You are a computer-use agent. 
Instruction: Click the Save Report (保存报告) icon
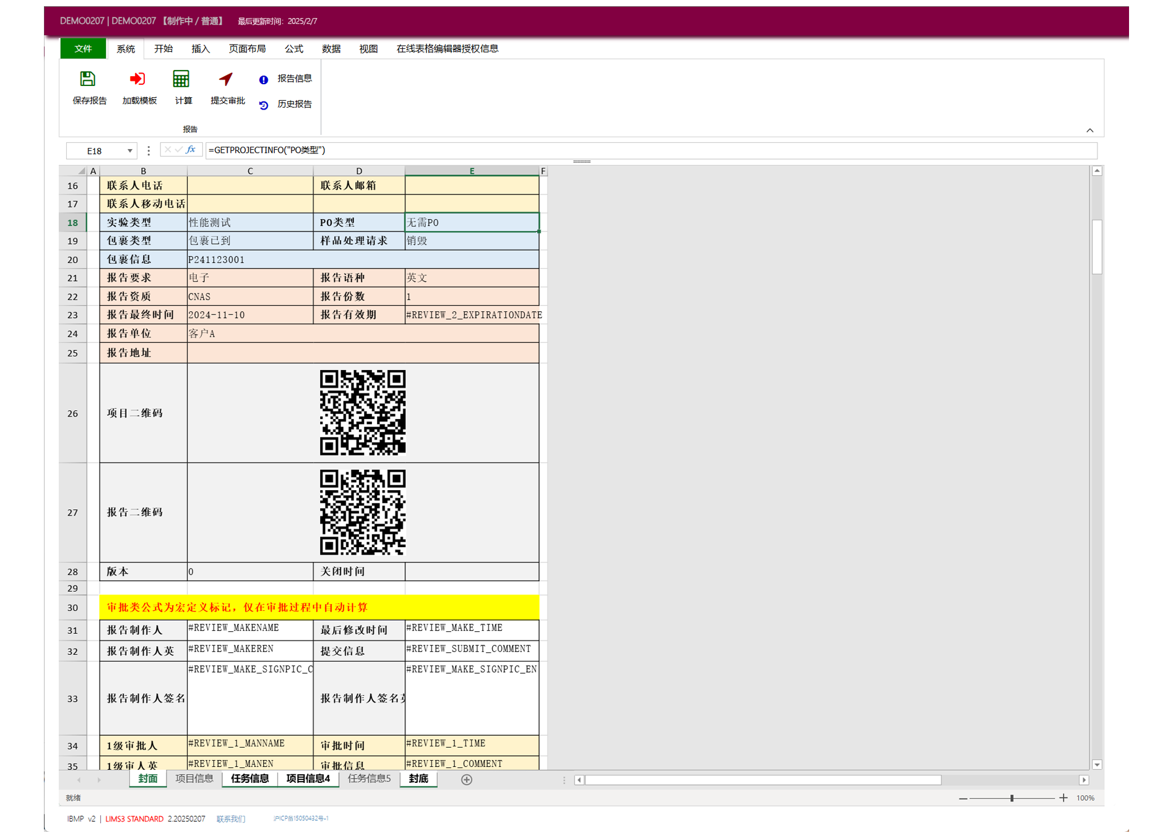(88, 79)
